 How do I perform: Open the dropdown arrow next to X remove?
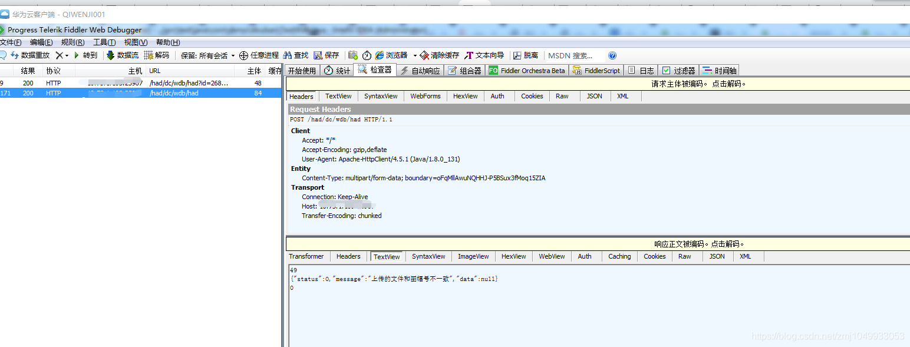(67, 55)
